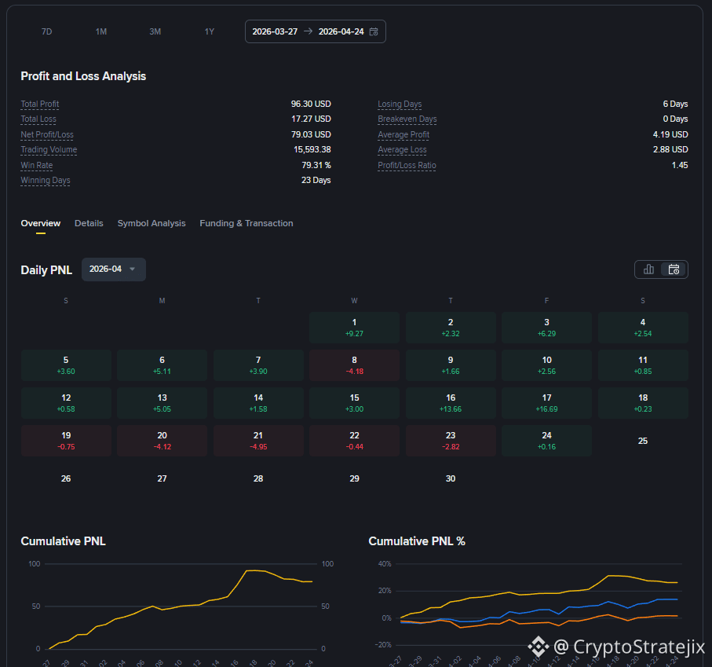Open the calendar icon in date range field
This screenshot has height=667, width=712.
374,31
